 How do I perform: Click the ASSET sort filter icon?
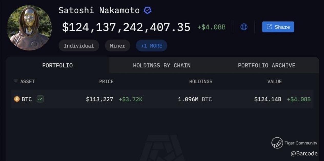click(16, 81)
